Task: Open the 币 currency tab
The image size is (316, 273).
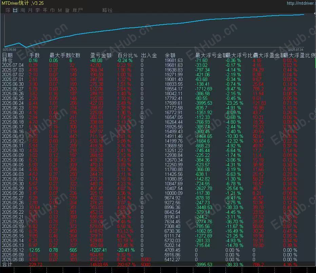Action: [x=53, y=10]
